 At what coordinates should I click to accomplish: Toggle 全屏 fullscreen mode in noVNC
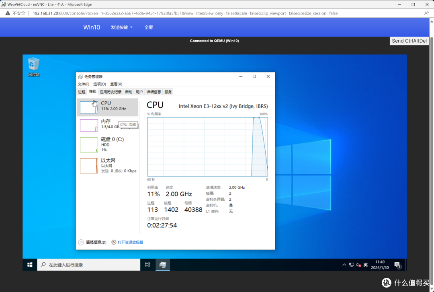click(x=149, y=27)
